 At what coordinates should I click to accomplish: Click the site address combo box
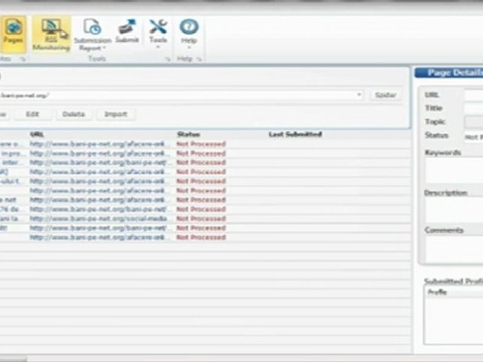click(x=181, y=95)
